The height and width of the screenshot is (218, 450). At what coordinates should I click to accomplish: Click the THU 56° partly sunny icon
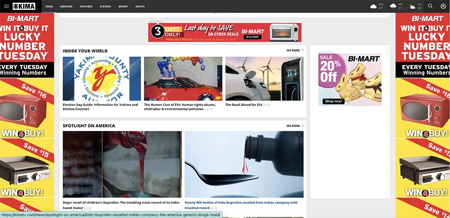tap(412, 6)
